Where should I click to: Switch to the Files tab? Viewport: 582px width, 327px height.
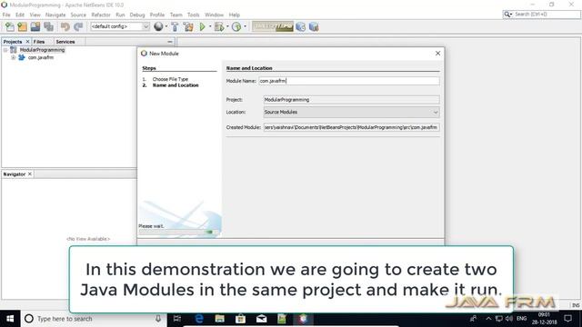point(39,42)
